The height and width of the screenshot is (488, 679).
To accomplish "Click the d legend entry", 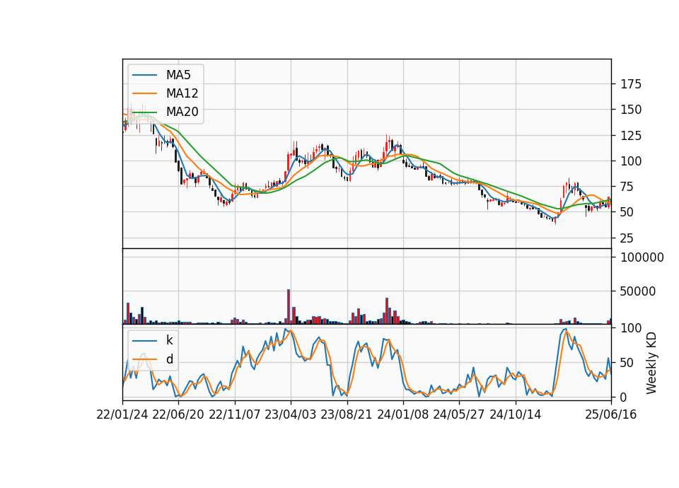I will point(169,359).
